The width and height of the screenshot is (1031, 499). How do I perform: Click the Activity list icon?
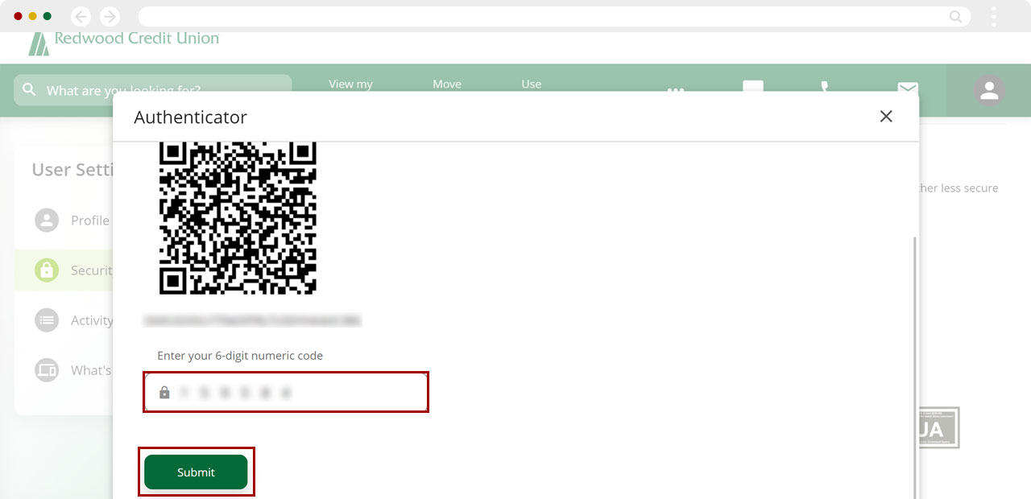coord(47,320)
